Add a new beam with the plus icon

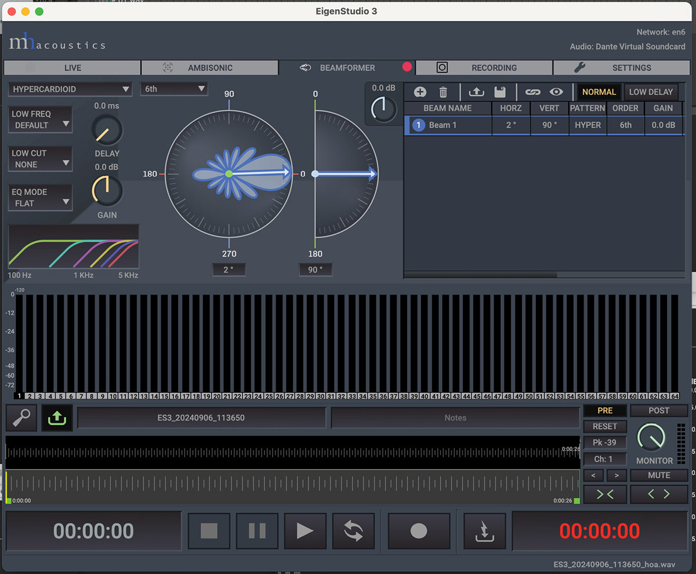coord(420,92)
